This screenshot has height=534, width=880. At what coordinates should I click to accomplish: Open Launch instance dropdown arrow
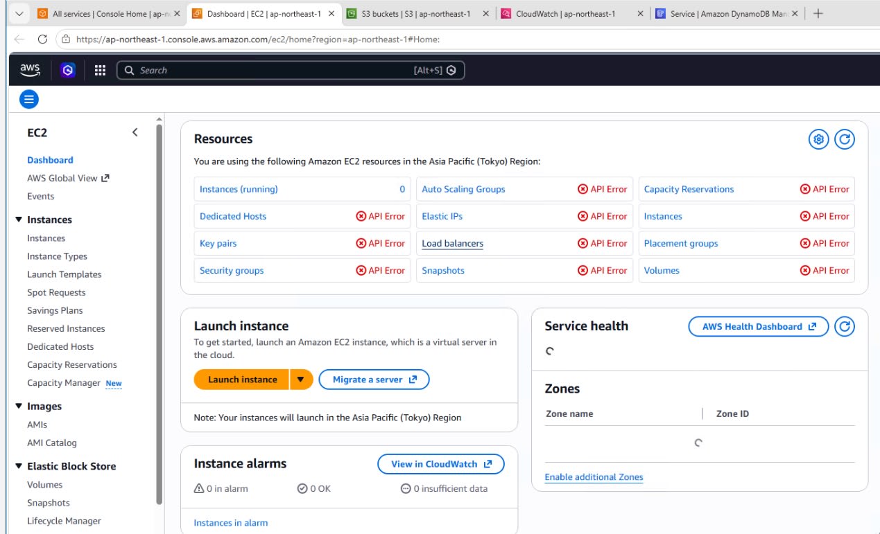click(301, 380)
